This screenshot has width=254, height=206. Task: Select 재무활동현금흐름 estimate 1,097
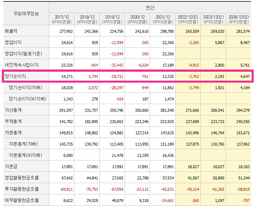220,201
